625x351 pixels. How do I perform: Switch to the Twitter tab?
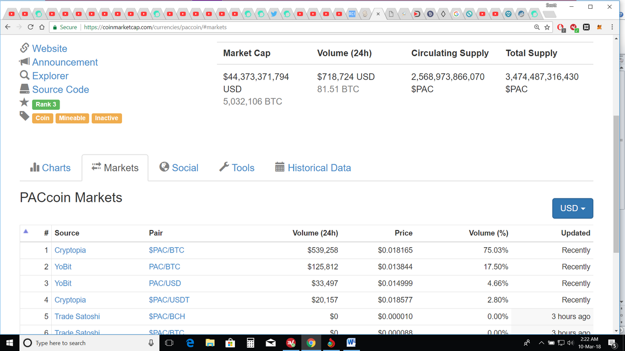273,14
